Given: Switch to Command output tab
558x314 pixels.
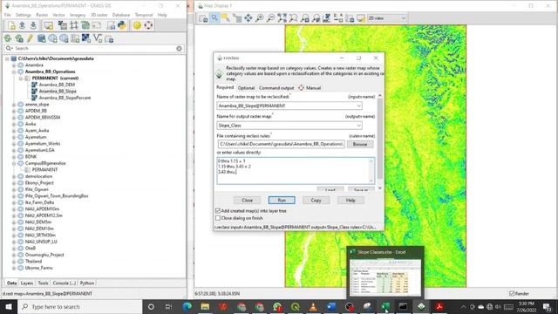Looking at the screenshot, I should tap(276, 88).
